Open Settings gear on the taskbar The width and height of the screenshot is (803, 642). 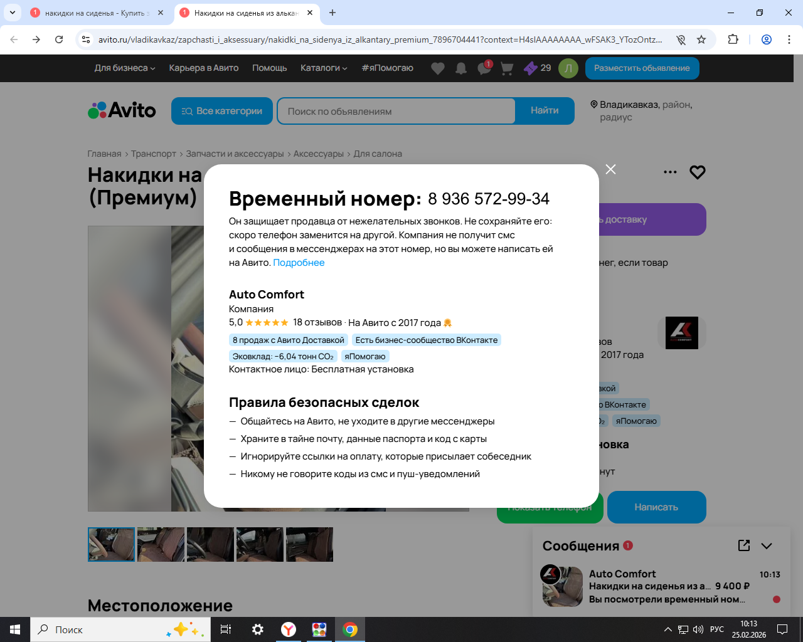pos(258,629)
